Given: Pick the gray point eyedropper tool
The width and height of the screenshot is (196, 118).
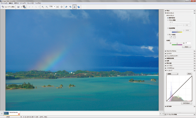Looking at the screenshot, I should point(171,37).
